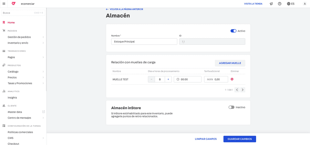Increase processing days with plus button
This screenshot has width=310, height=145.
[168, 79]
